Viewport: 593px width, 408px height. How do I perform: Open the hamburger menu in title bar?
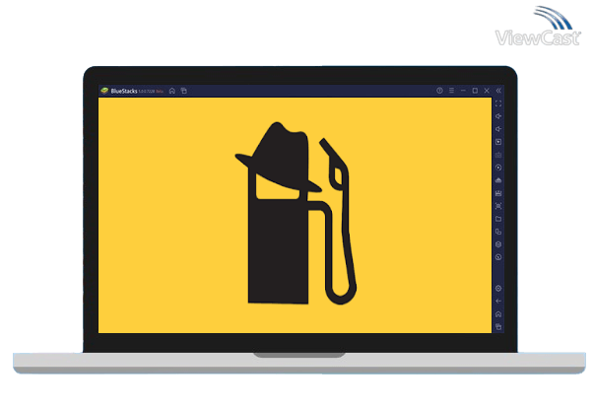click(451, 91)
